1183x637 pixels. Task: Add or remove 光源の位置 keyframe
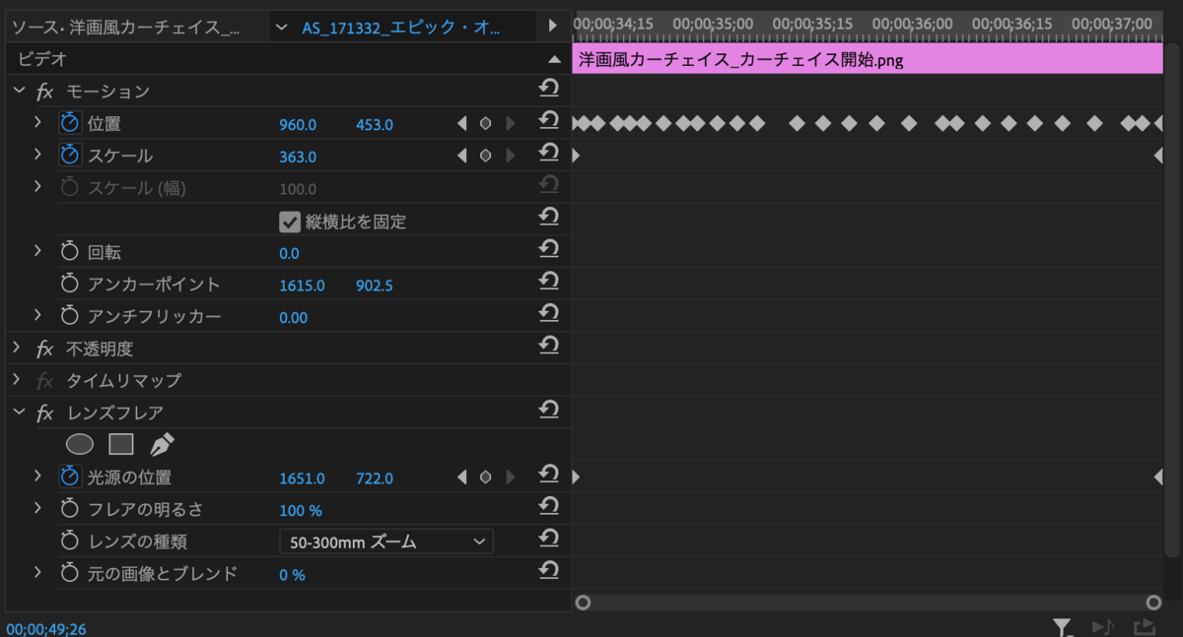coord(485,478)
